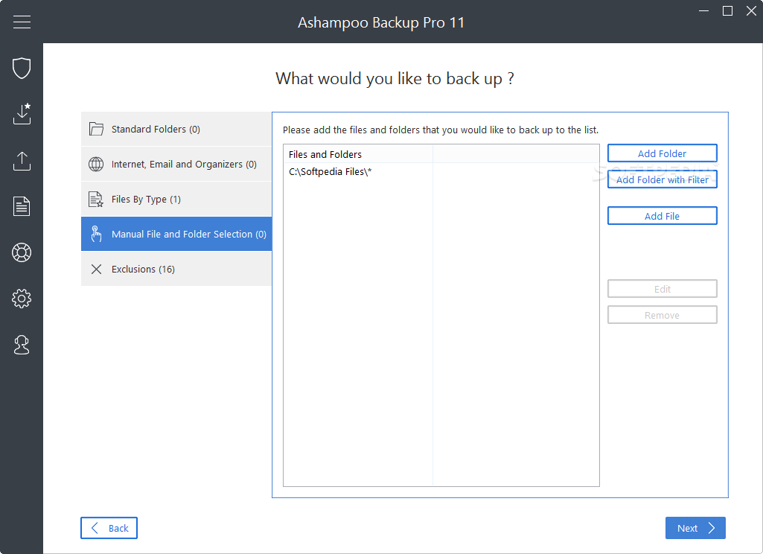This screenshot has width=763, height=554.
Task: Proceed with the Next button
Action: pos(695,528)
